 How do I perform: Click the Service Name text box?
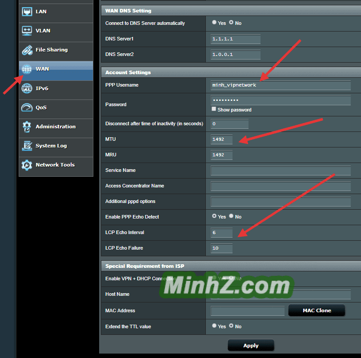tap(281, 171)
